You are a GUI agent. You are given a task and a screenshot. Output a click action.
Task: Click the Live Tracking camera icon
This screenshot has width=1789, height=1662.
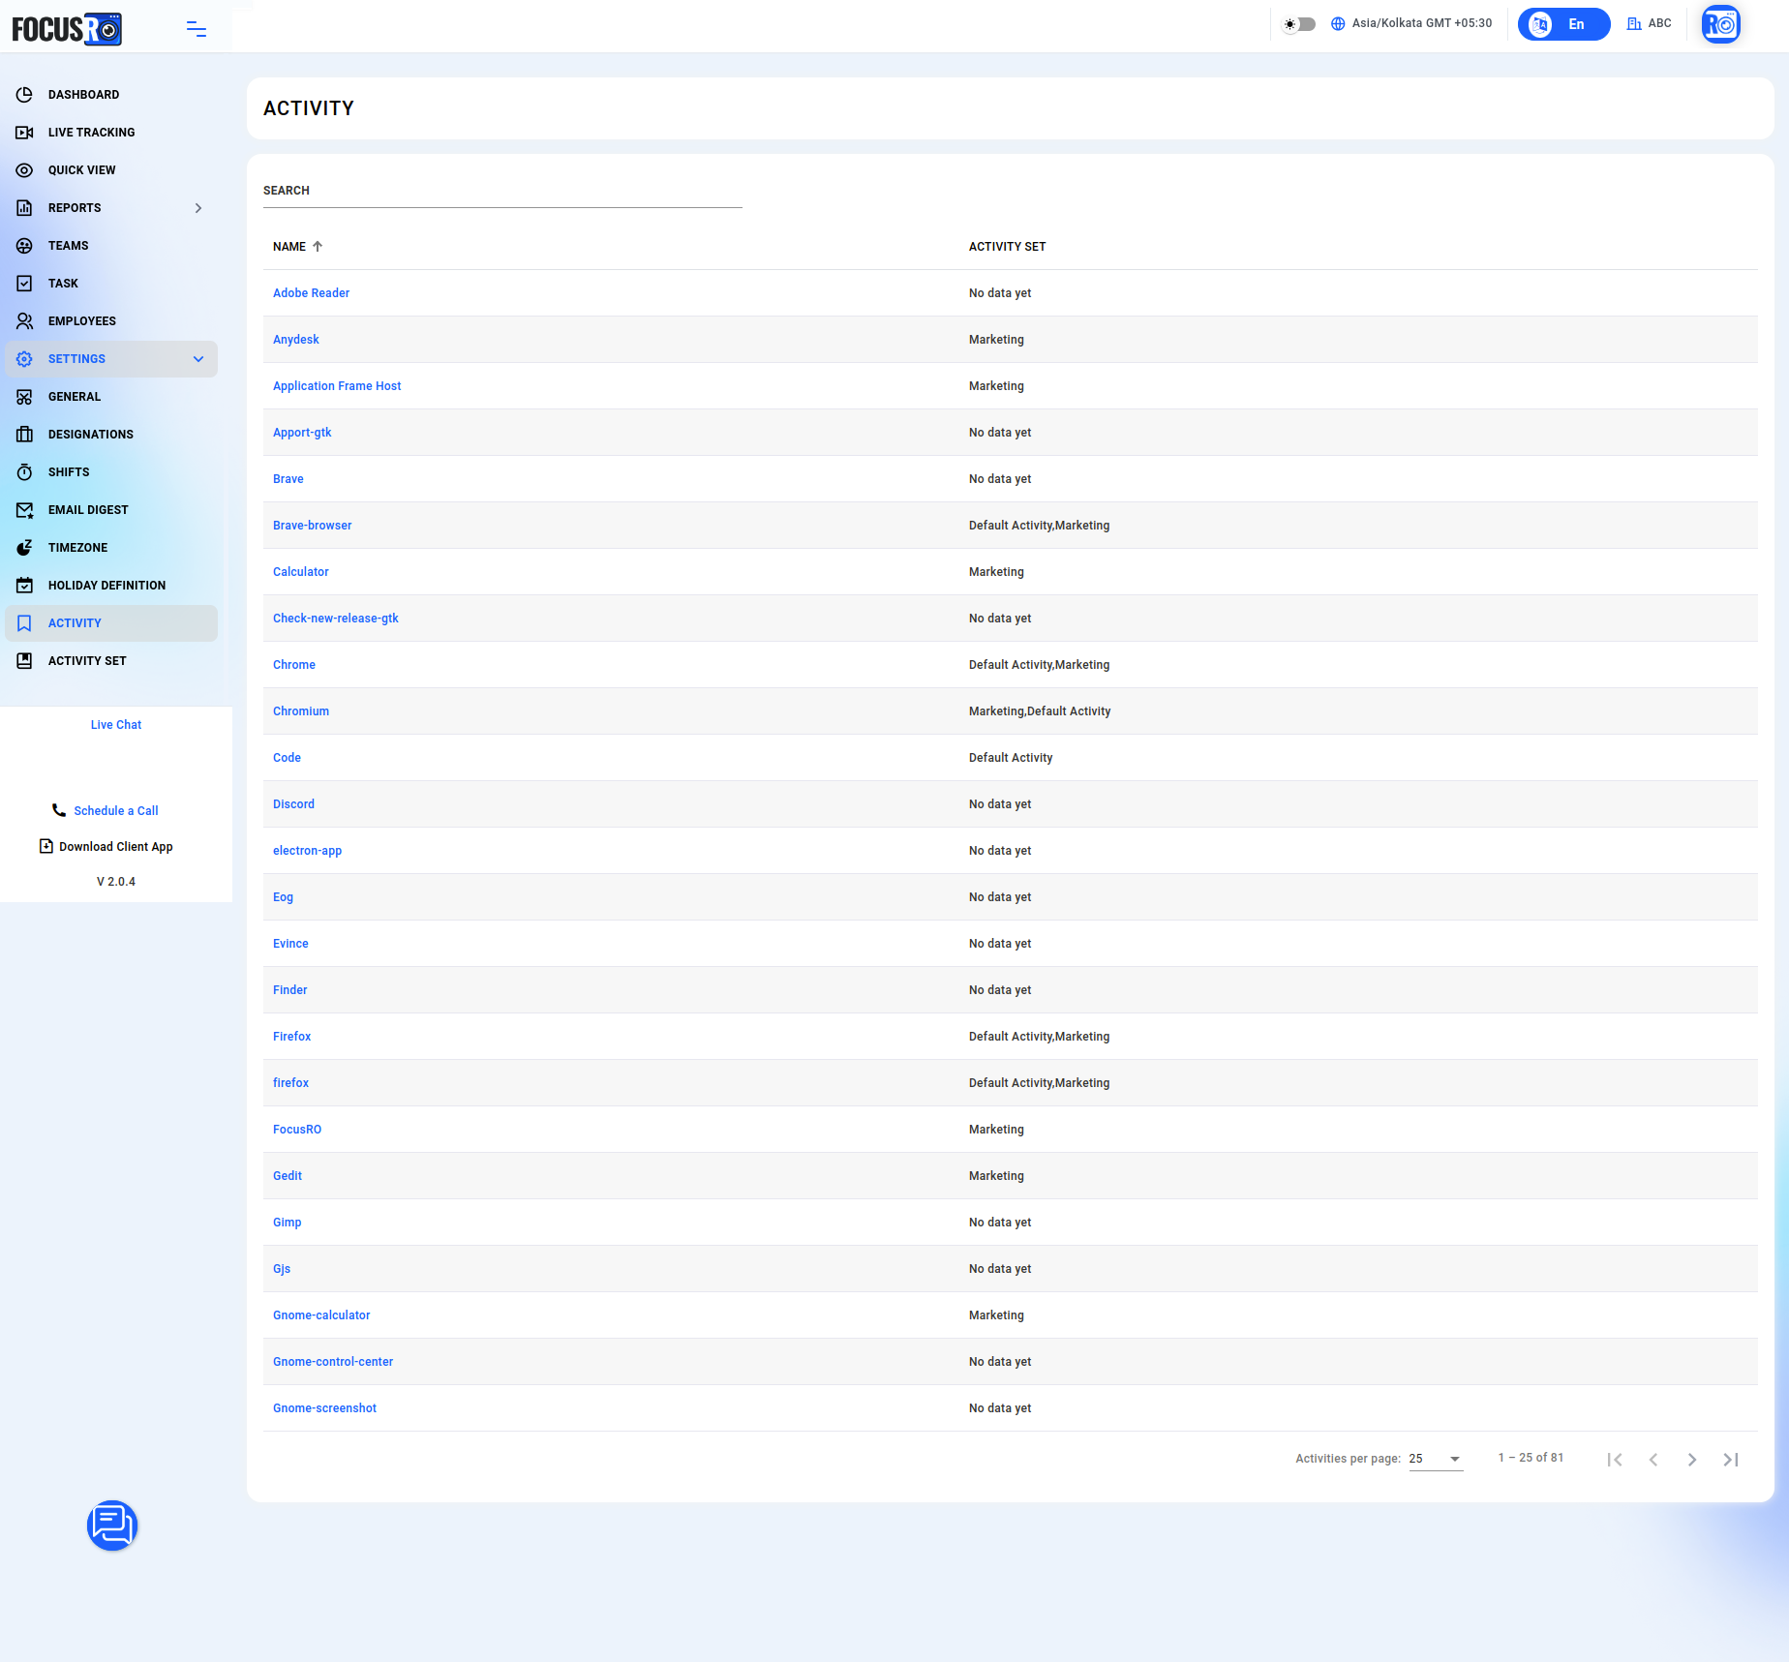pyautogui.click(x=25, y=133)
